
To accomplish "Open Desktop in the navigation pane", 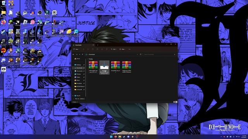I will point(79,65).
